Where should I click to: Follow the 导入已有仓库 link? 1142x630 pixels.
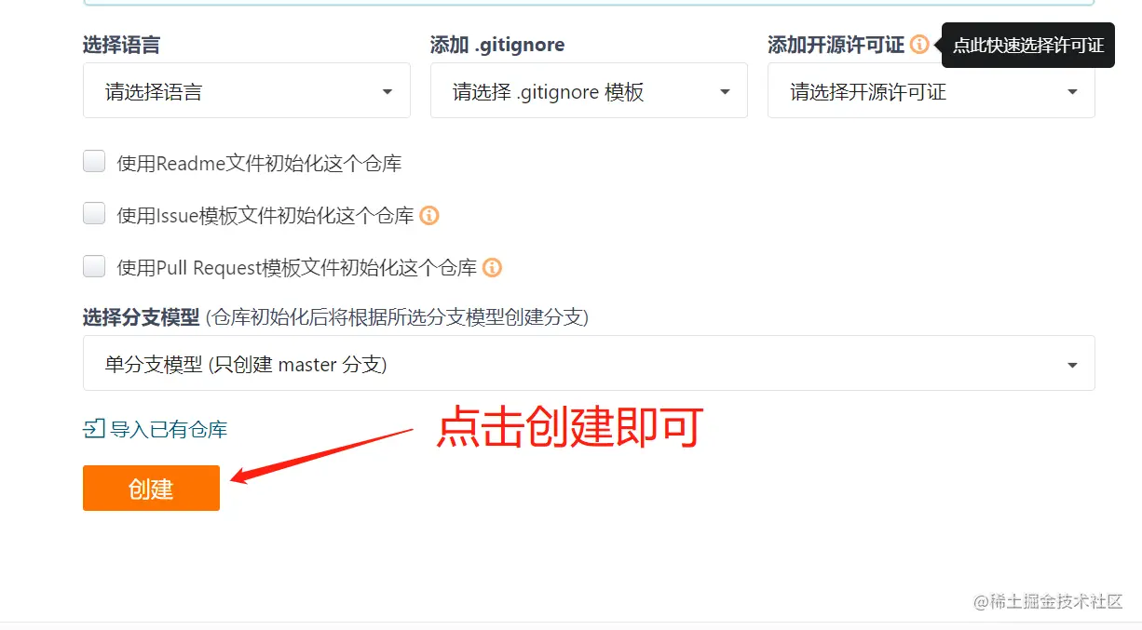click(169, 429)
